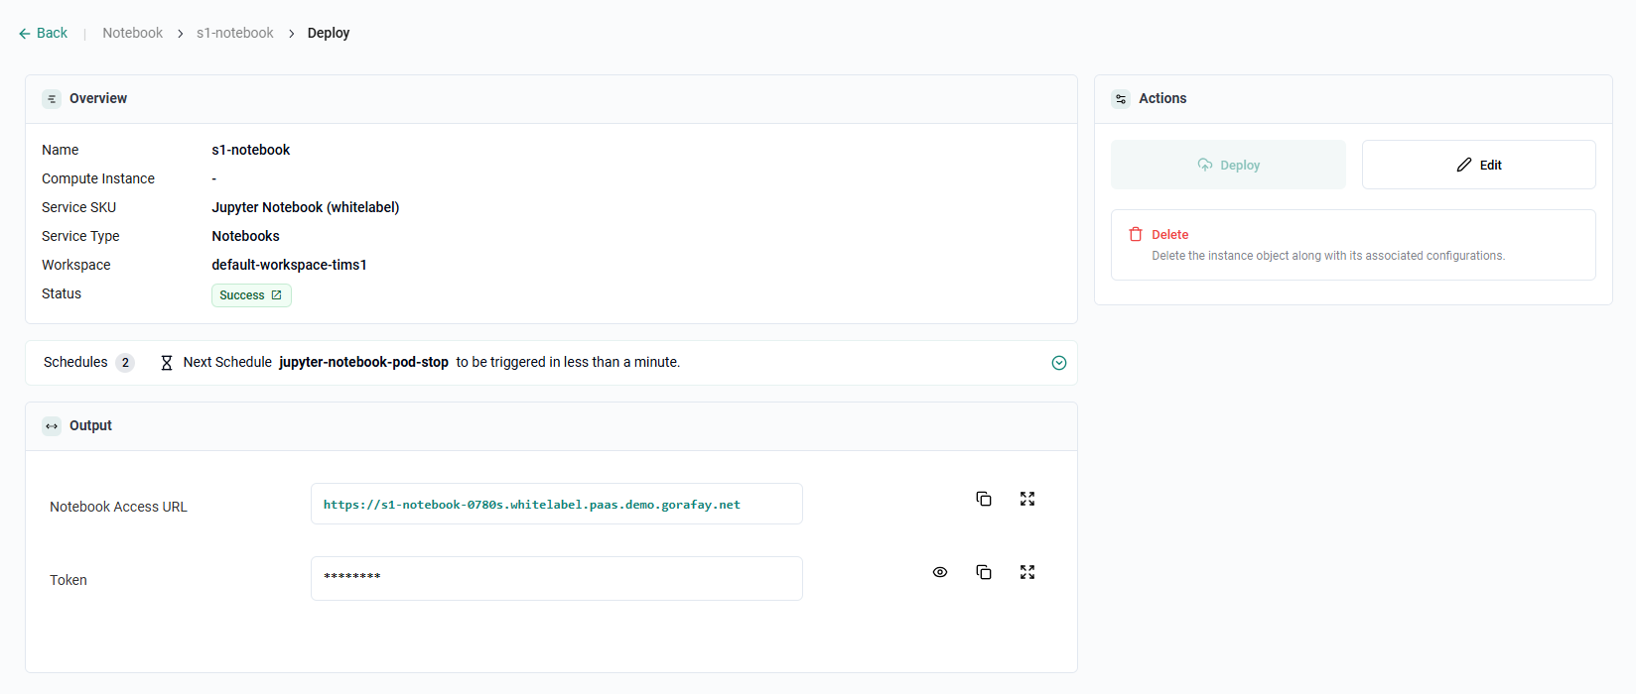Viewport: 1636px width, 694px height.
Task: Click the Overview section icon
Action: [52, 99]
